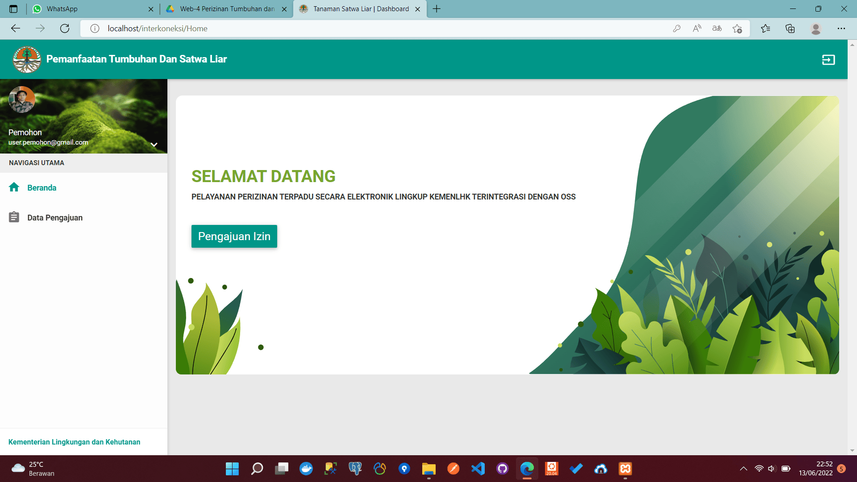Click the Kementerian LHK logo in header

point(27,59)
